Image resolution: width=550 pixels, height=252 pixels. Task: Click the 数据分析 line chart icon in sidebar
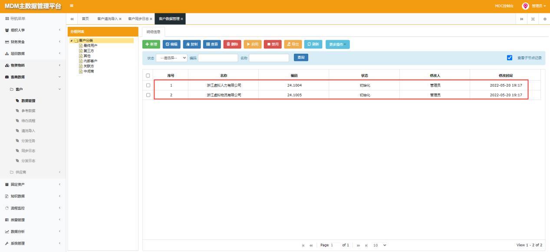coord(7,231)
